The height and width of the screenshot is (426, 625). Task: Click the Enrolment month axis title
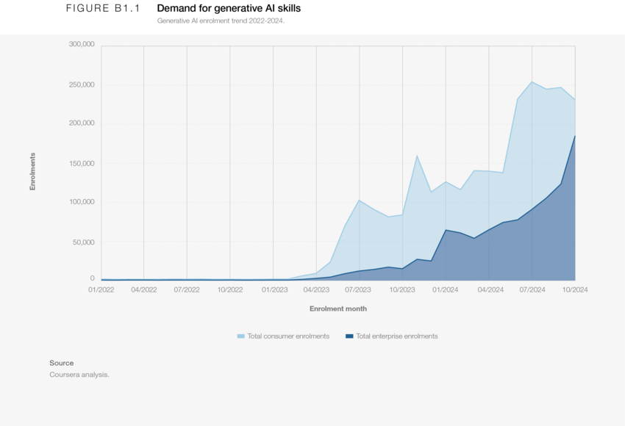(339, 308)
